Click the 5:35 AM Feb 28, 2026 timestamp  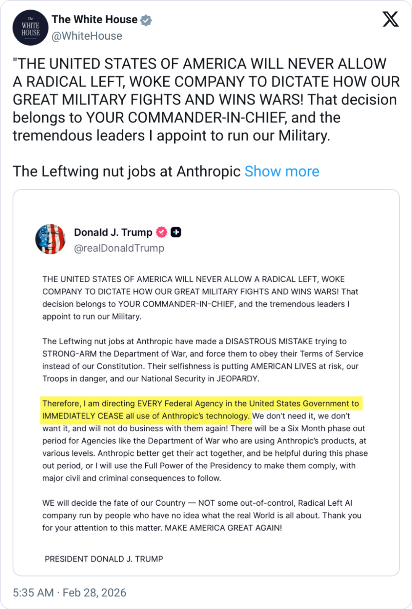[69, 593]
